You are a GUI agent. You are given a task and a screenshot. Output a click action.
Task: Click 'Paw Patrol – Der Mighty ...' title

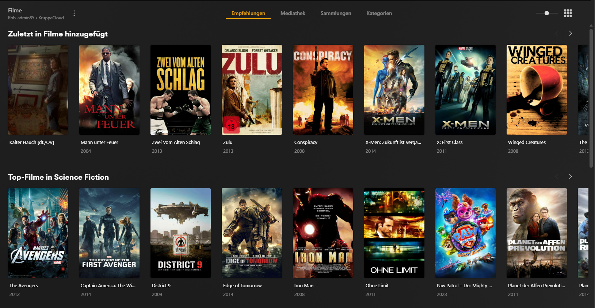(464, 286)
